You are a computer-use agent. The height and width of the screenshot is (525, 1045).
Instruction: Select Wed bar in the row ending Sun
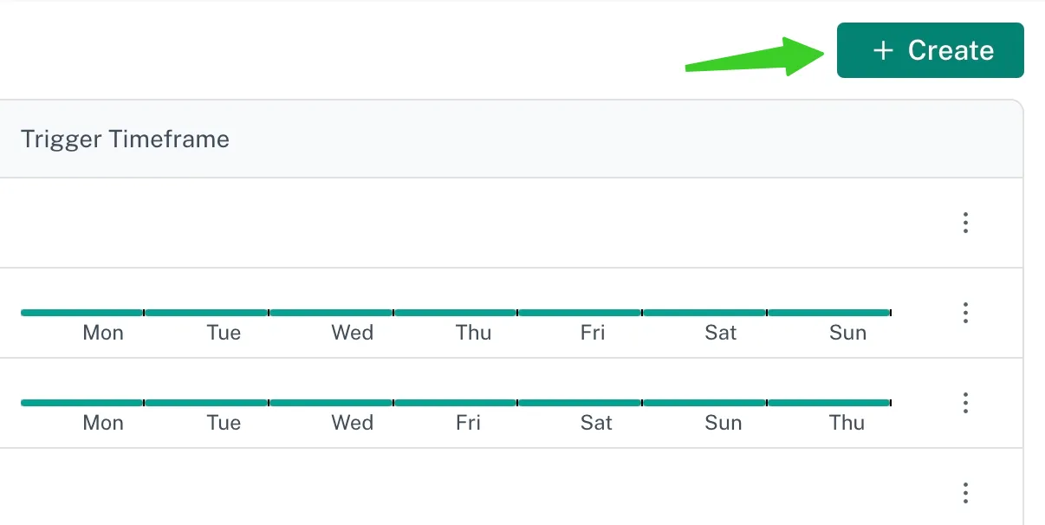(x=331, y=313)
